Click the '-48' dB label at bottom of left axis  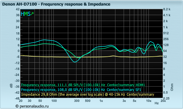pyautogui.click(x=17, y=98)
